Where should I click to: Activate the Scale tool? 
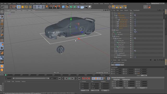click(x=23, y=7)
